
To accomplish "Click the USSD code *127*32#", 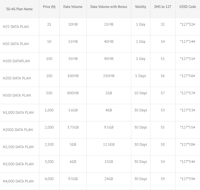I will click(x=187, y=24).
